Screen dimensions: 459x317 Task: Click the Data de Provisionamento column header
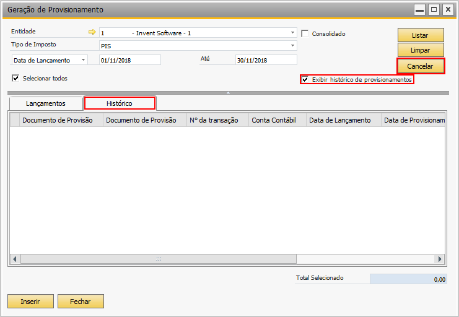point(413,120)
